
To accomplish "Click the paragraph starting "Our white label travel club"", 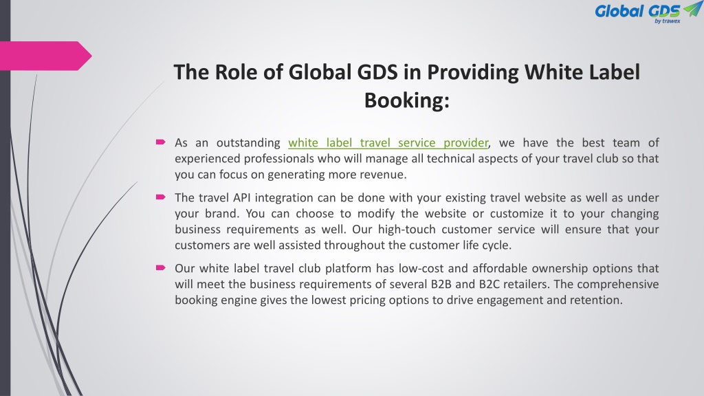I will coord(417,284).
